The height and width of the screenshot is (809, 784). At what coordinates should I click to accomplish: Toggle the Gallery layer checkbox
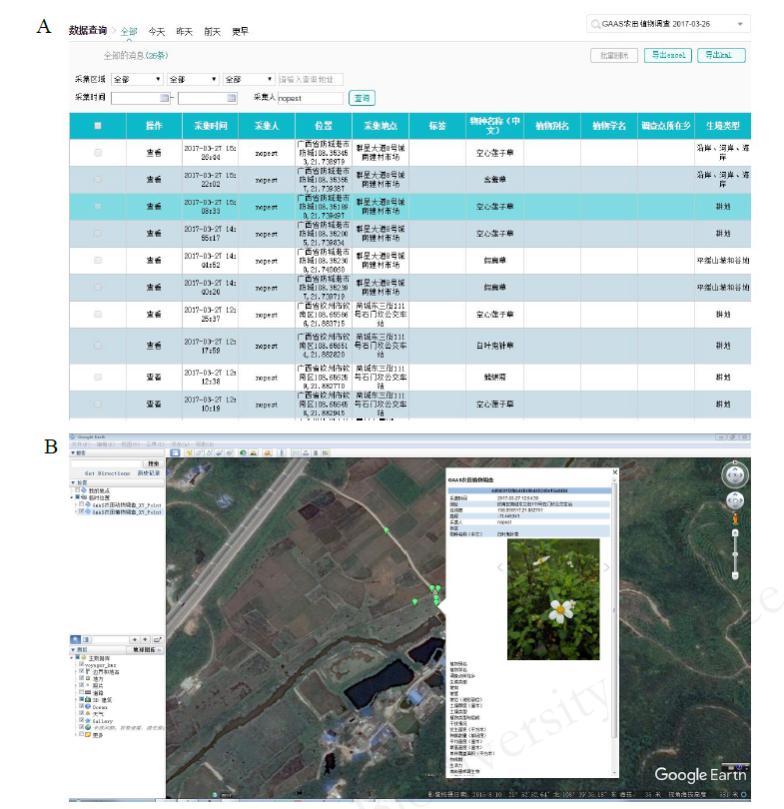coord(81,720)
